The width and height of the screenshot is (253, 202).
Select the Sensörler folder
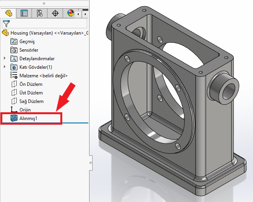[x=29, y=50]
